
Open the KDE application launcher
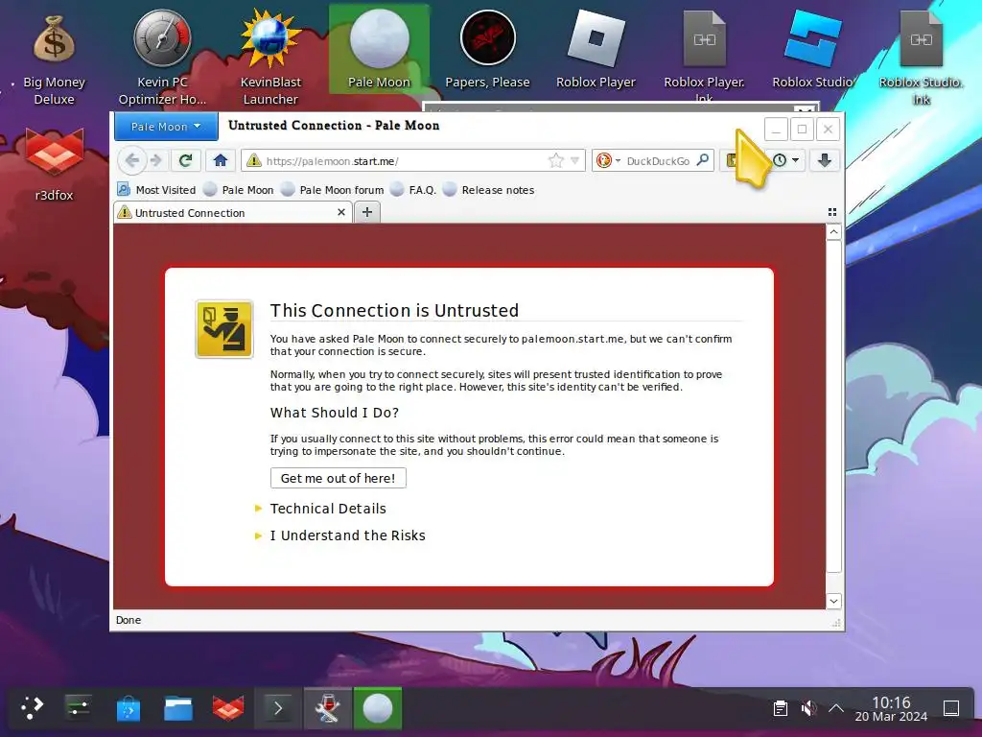pyautogui.click(x=32, y=708)
